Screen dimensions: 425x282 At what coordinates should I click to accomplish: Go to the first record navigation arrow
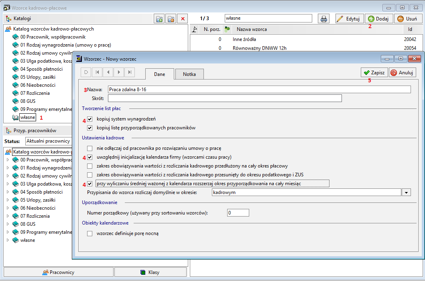click(97, 72)
